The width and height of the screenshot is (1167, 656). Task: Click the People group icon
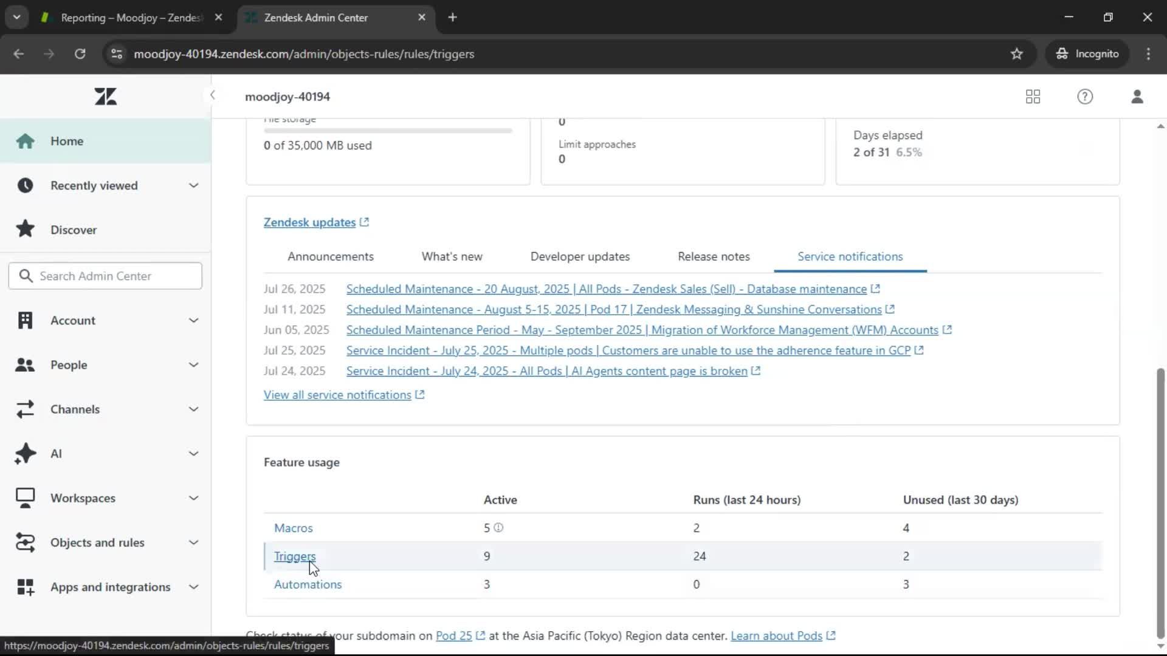pyautogui.click(x=25, y=365)
